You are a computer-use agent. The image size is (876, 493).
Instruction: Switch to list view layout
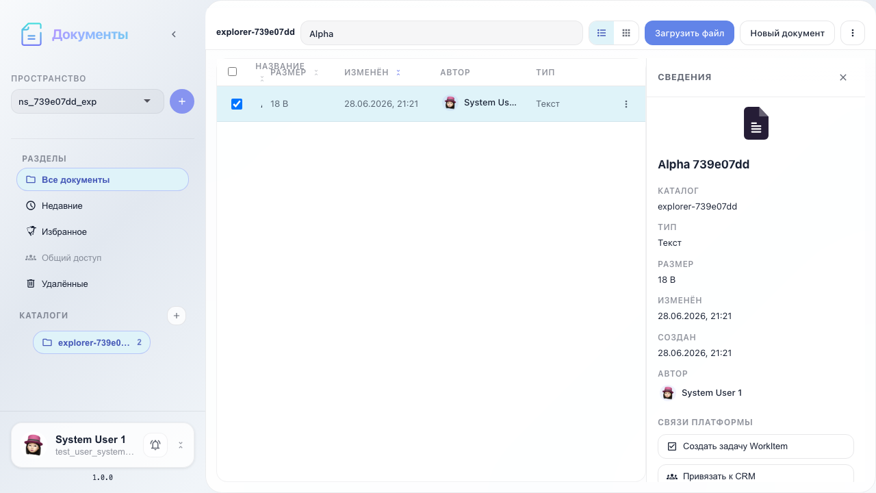(x=602, y=33)
